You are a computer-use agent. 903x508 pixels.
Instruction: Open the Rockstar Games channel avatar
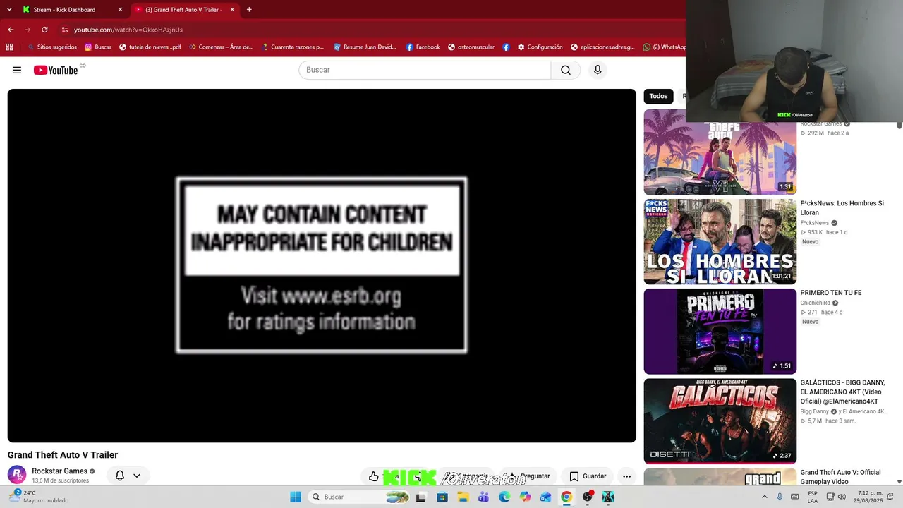(17, 475)
